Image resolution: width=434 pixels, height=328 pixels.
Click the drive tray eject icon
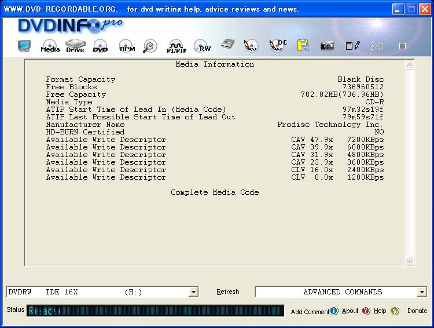227,45
